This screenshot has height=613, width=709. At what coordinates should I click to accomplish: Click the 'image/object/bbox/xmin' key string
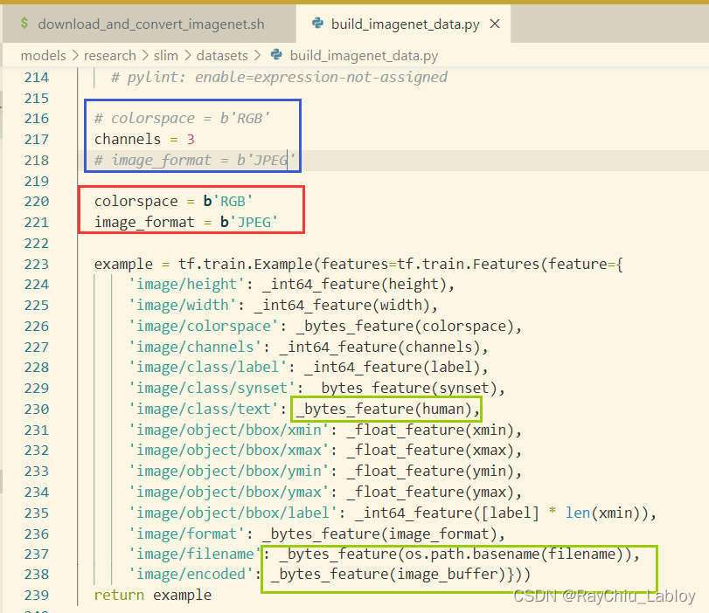pyautogui.click(x=228, y=429)
